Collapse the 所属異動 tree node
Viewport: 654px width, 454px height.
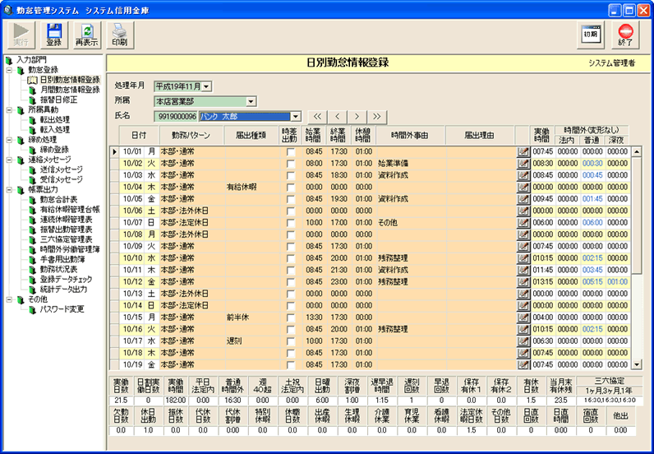click(x=9, y=110)
